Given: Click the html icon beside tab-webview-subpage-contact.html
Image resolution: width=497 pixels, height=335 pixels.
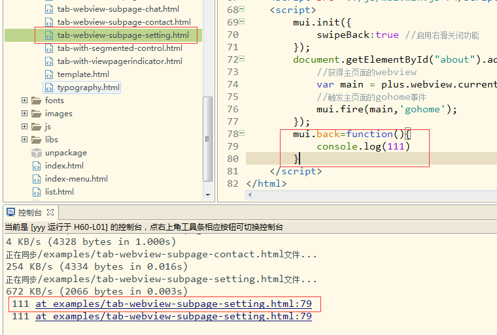Looking at the screenshot, I should tap(49, 22).
